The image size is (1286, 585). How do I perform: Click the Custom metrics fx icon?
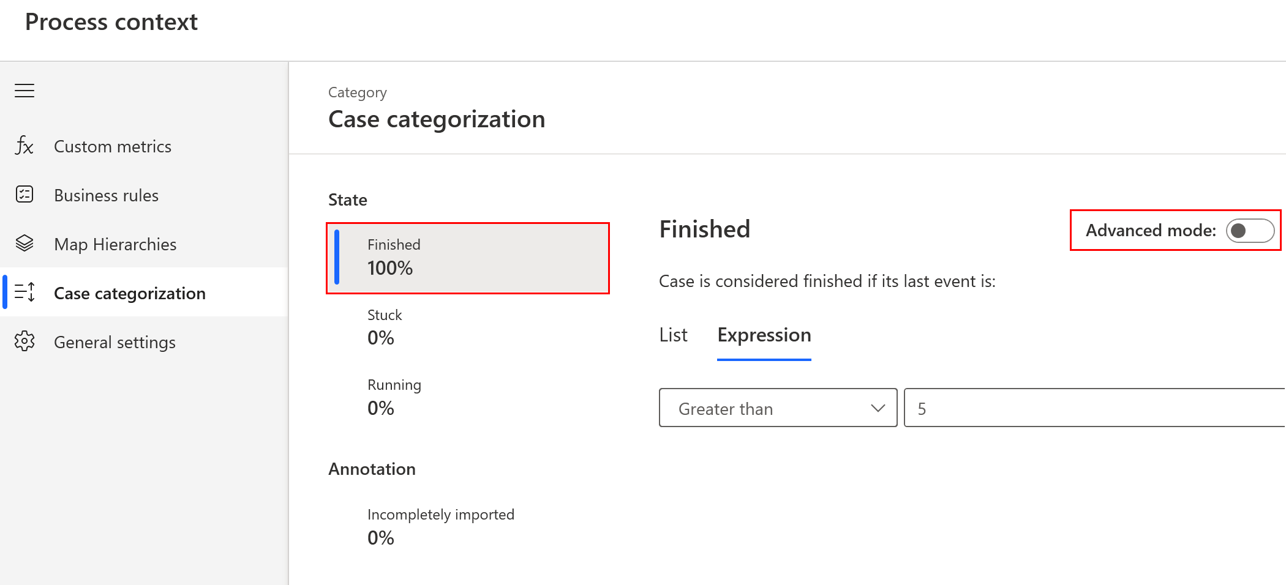(x=24, y=146)
